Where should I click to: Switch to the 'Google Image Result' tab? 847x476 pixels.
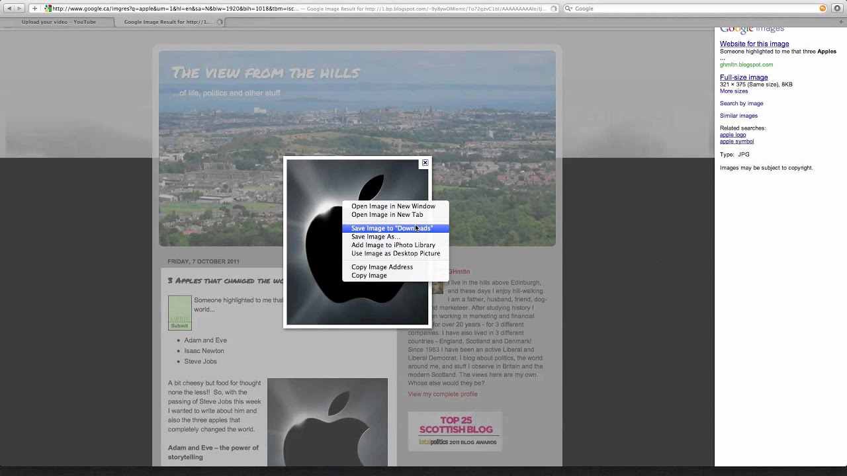click(x=171, y=22)
